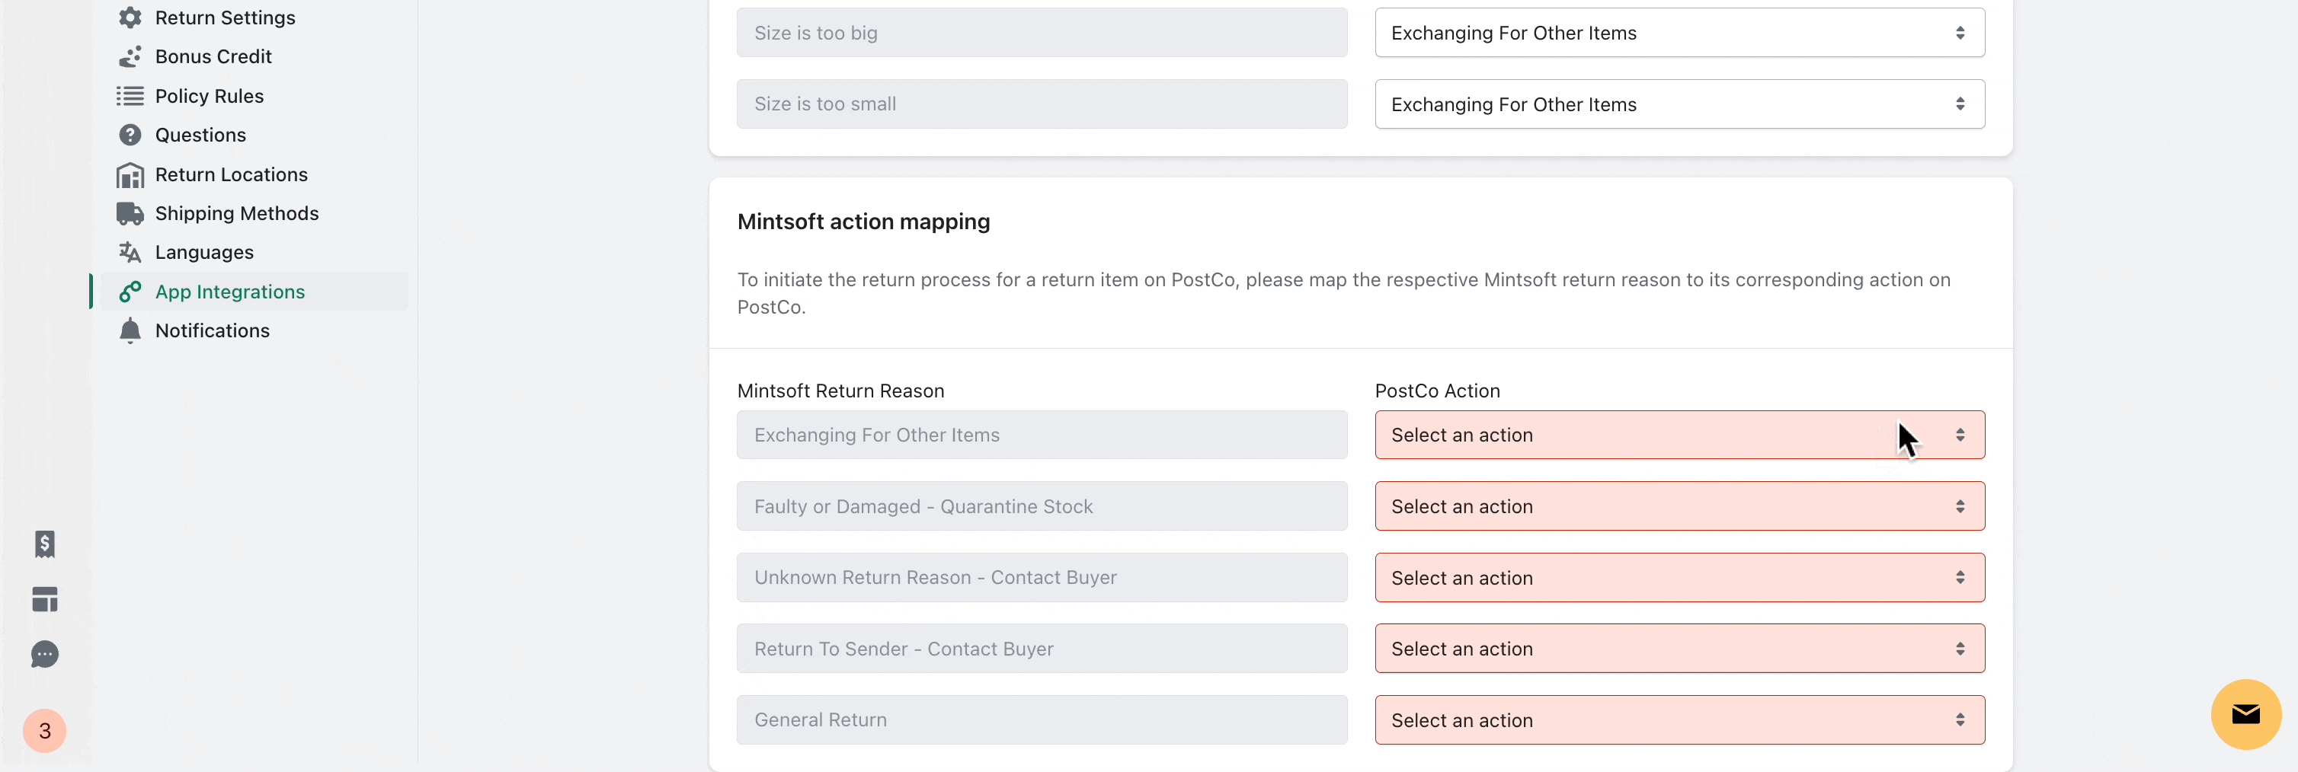Click the orange badge showing 3
2298x772 pixels.
45,731
